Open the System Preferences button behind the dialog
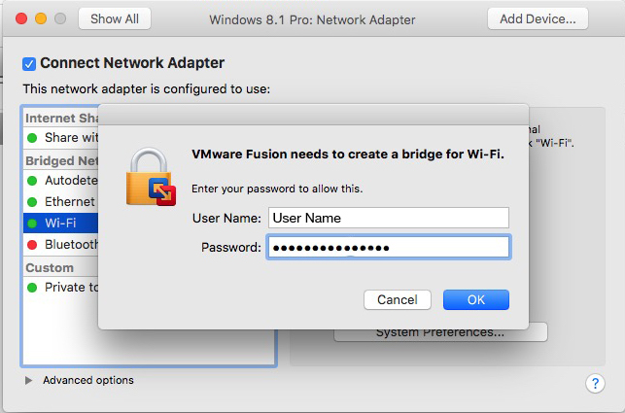Image resolution: width=625 pixels, height=413 pixels. [440, 334]
